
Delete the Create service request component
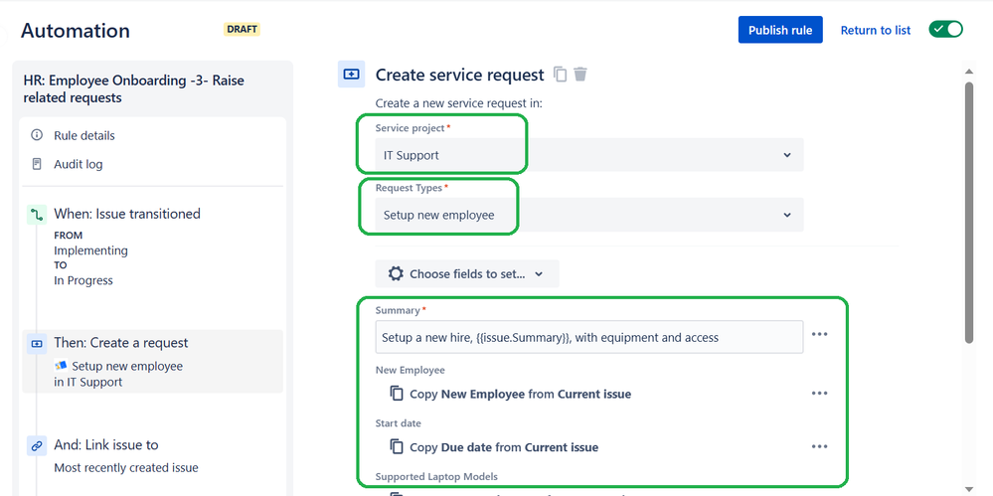pos(580,75)
